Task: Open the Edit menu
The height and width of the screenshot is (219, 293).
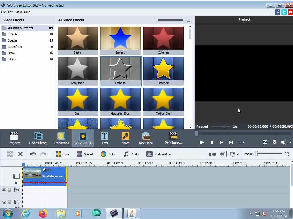Action: coord(11,12)
